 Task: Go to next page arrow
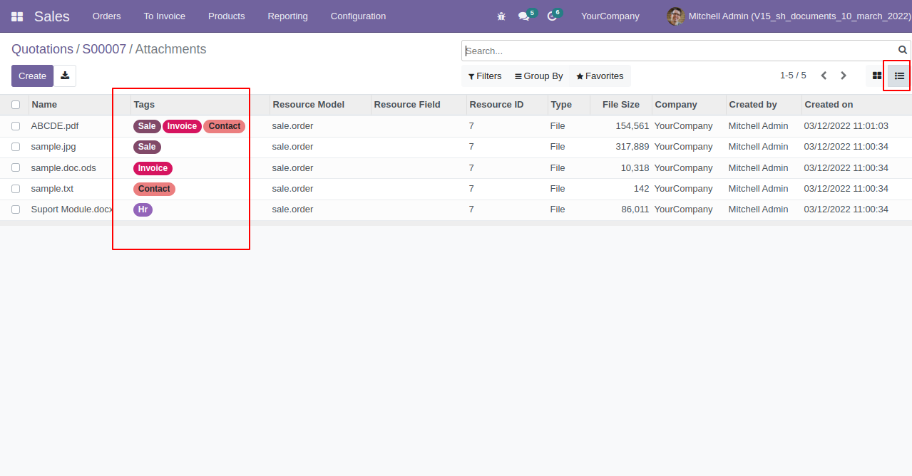[844, 76]
